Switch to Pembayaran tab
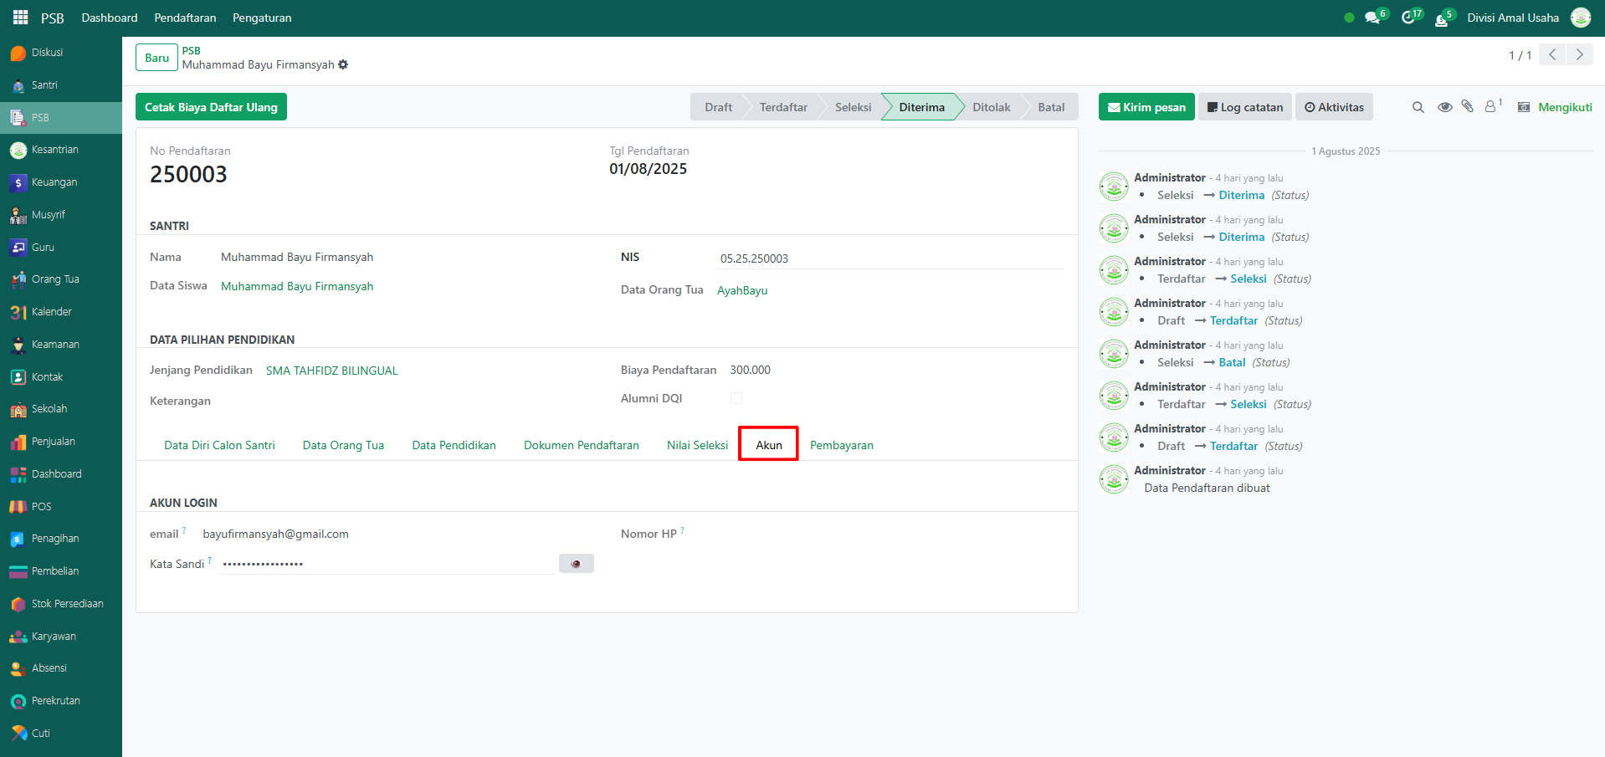This screenshot has height=757, width=1605. pyautogui.click(x=841, y=445)
